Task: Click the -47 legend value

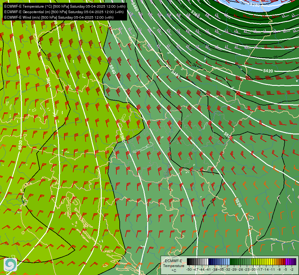Action: [195, 269]
